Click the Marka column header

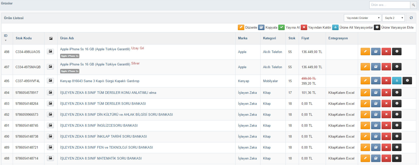243,38
